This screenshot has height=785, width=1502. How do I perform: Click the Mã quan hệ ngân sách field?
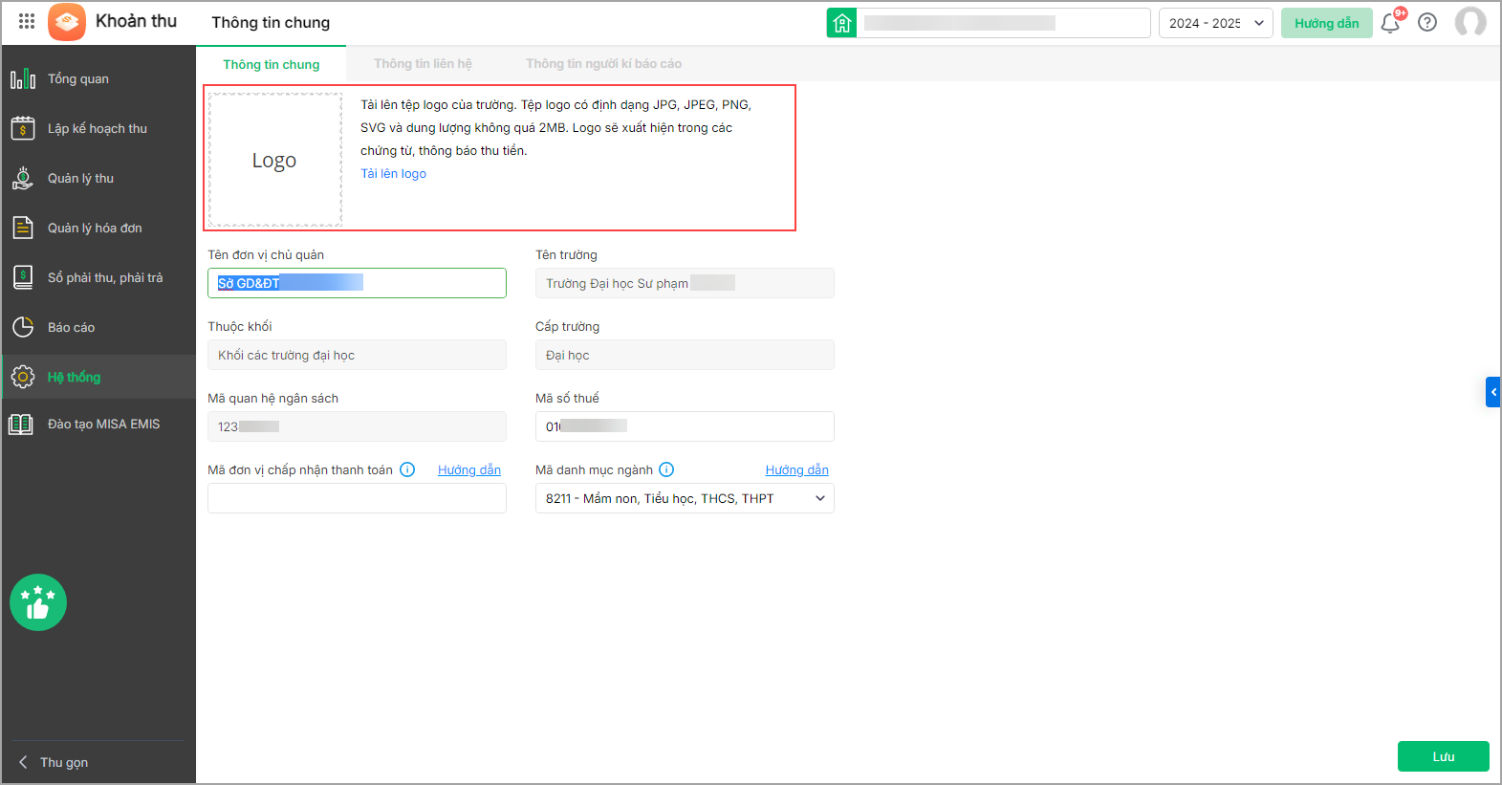(x=357, y=426)
